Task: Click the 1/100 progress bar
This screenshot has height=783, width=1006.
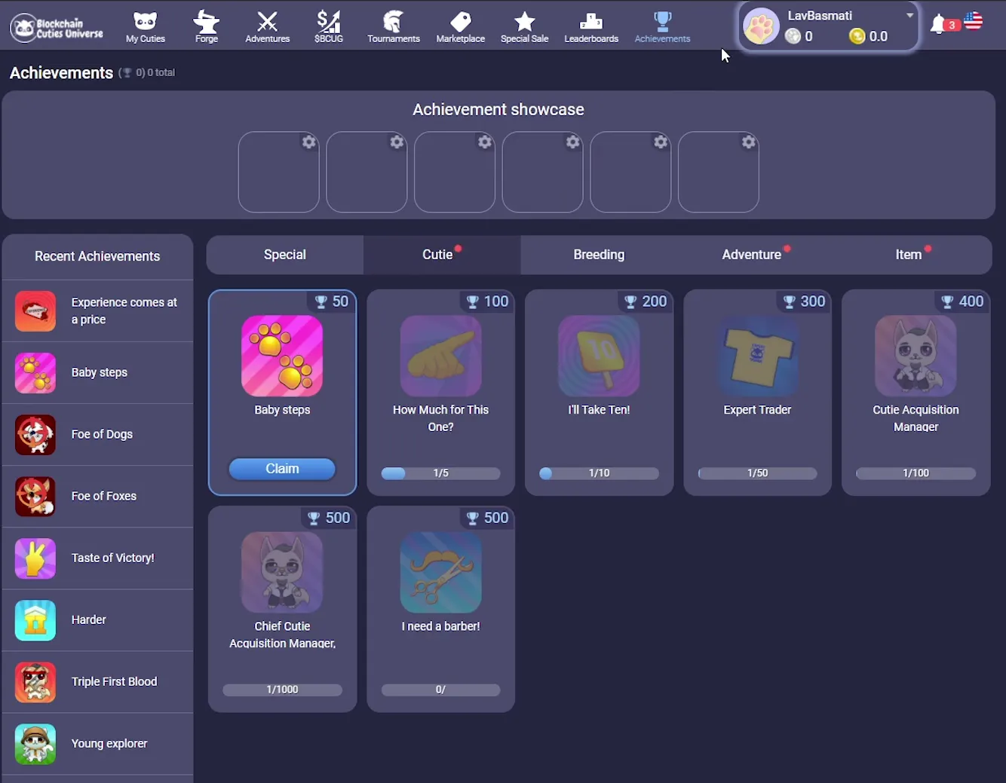Action: (x=916, y=473)
